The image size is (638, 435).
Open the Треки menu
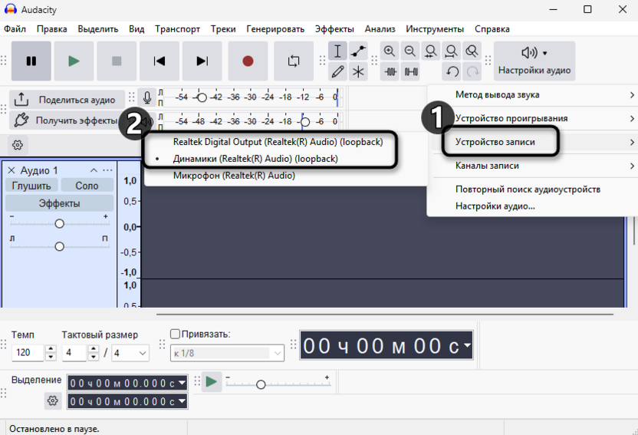click(x=223, y=29)
